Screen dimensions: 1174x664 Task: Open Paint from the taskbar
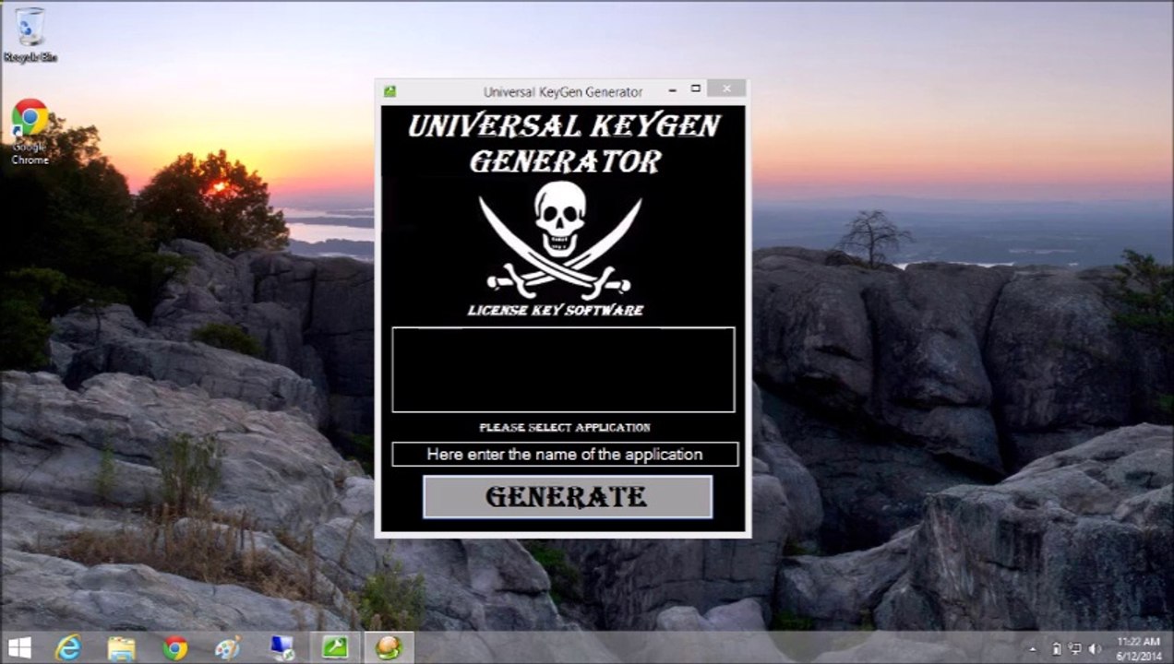coord(227,647)
